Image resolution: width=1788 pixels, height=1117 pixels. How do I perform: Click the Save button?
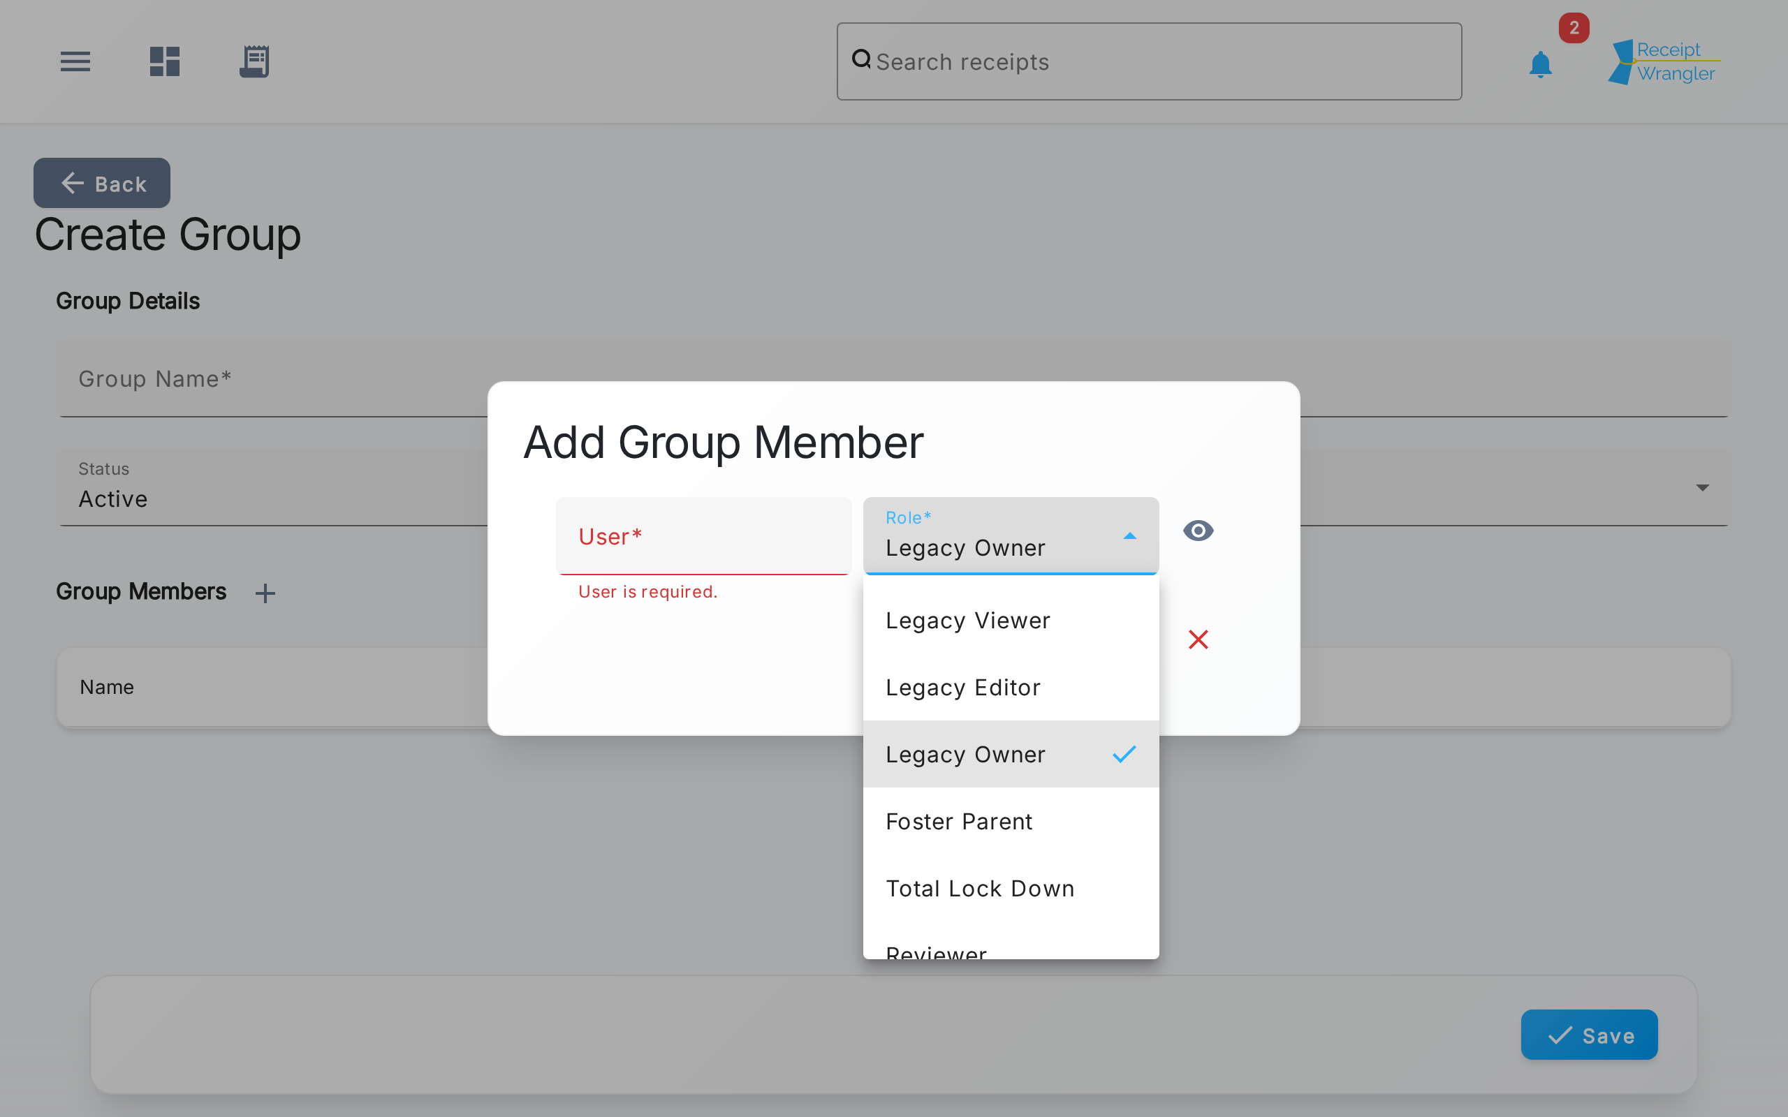(1588, 1035)
